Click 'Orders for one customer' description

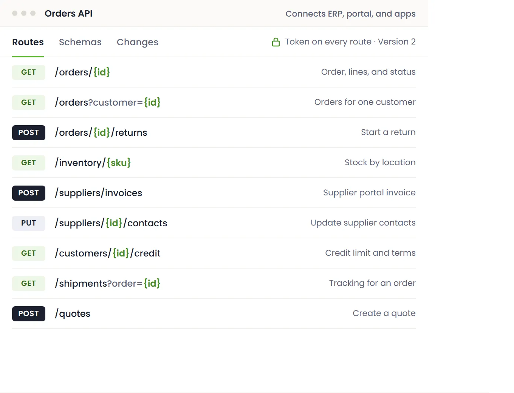[365, 102]
